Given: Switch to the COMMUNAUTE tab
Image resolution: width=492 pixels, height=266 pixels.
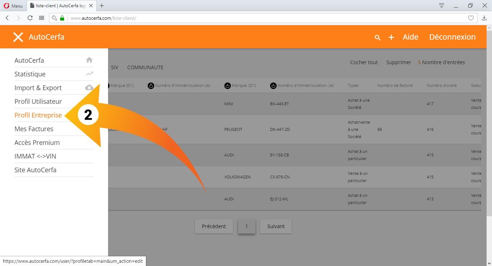Looking at the screenshot, I should pyautogui.click(x=145, y=67).
